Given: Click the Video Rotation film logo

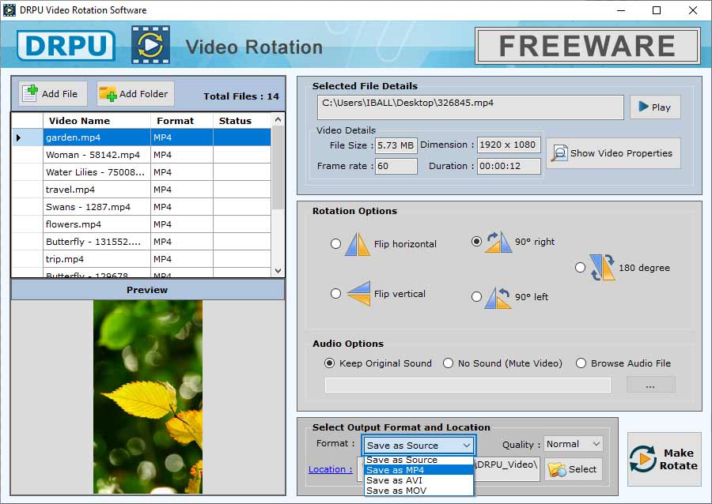Looking at the screenshot, I should pyautogui.click(x=151, y=45).
